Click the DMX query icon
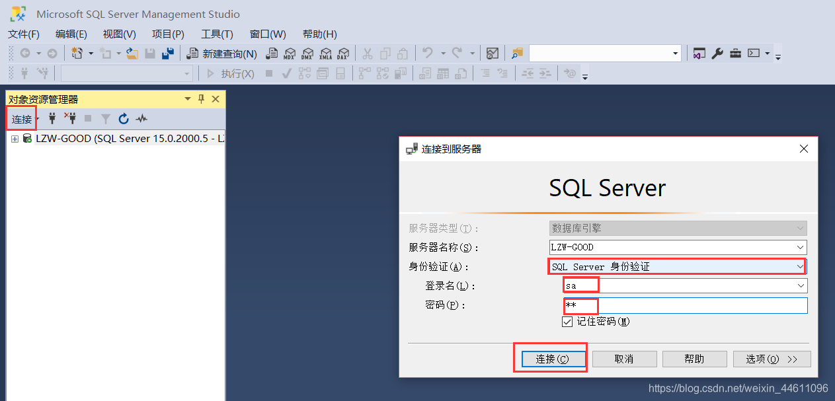Image resolution: width=835 pixels, height=401 pixels. coord(307,54)
